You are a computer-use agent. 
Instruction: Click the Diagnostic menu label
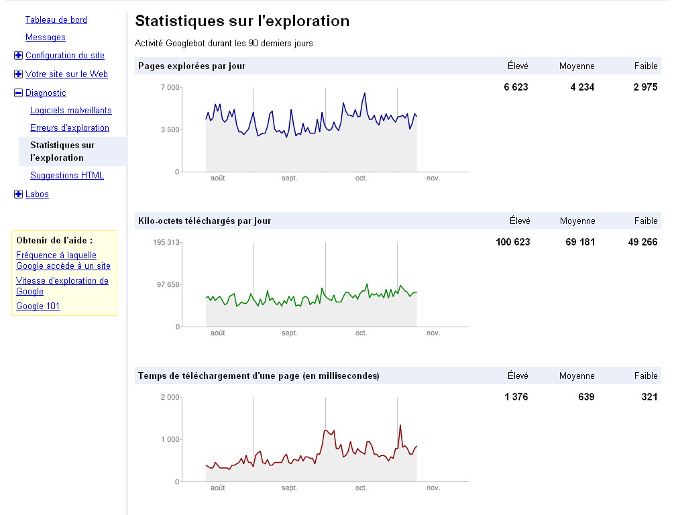(46, 93)
